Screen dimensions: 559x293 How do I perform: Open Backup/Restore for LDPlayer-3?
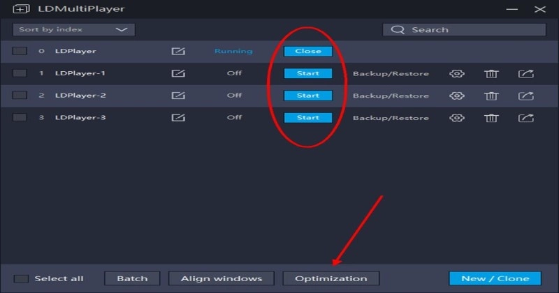coord(391,118)
